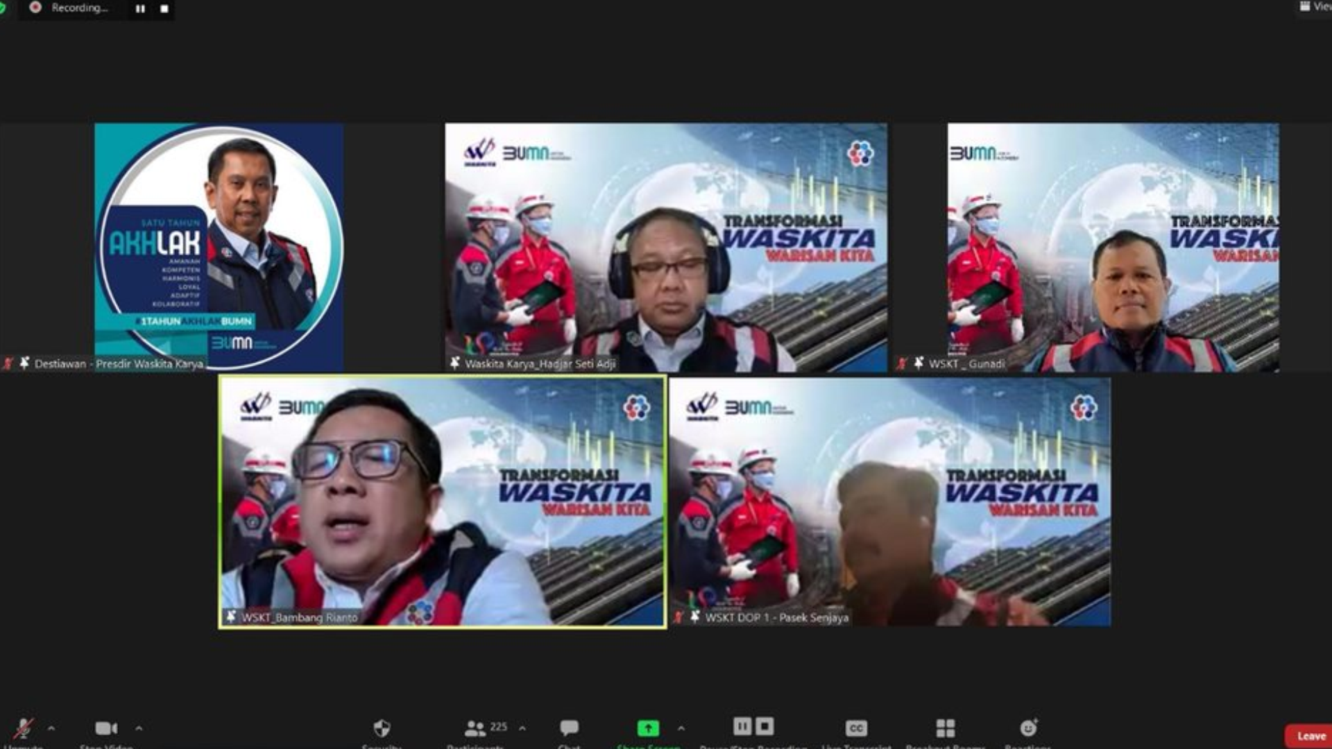Stop recording via top recording indicator
The width and height of the screenshot is (1332, 749).
tap(164, 9)
